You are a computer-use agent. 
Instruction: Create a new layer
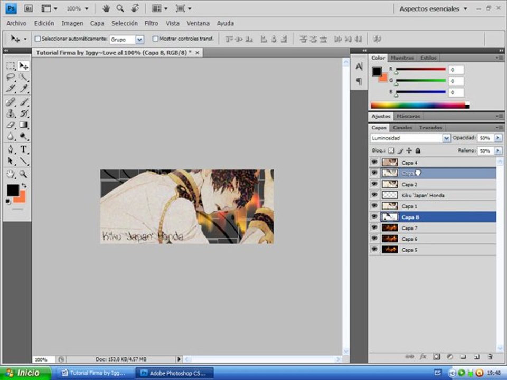pos(476,357)
